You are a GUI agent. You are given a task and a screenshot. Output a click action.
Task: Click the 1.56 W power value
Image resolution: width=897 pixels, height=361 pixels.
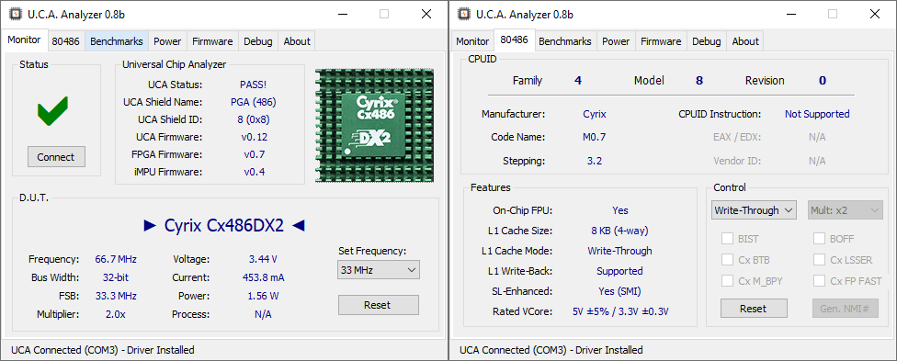263,296
